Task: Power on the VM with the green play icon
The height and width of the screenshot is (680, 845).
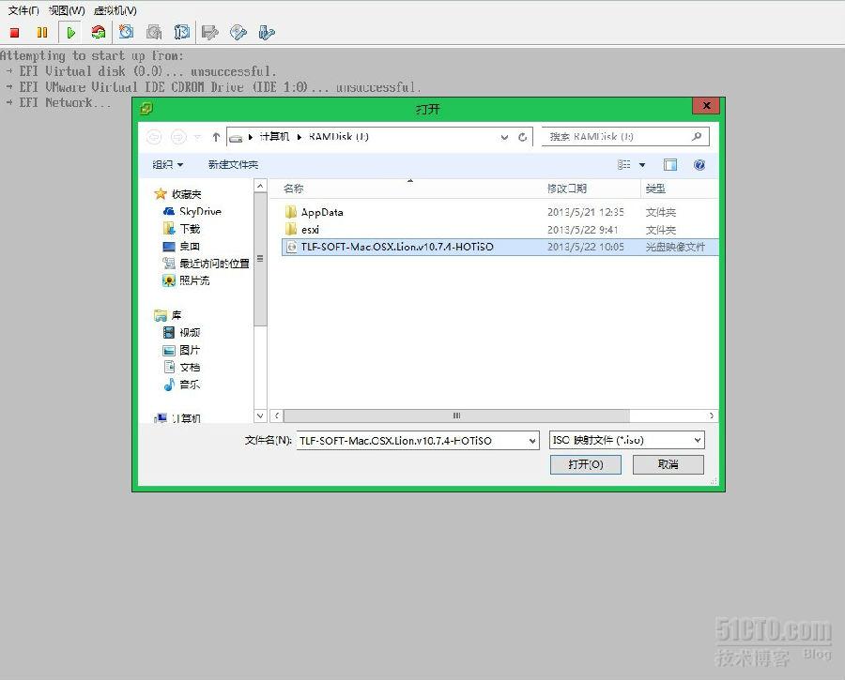Action: tap(70, 33)
